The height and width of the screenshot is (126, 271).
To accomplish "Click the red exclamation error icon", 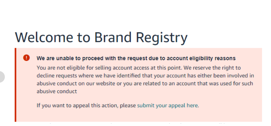I will coord(27,58).
